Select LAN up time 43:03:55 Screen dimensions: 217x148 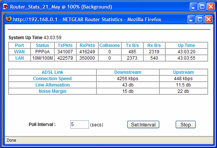point(186,58)
